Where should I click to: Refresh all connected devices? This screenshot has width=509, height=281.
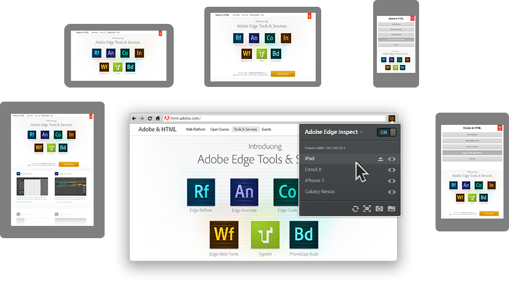[x=355, y=209]
